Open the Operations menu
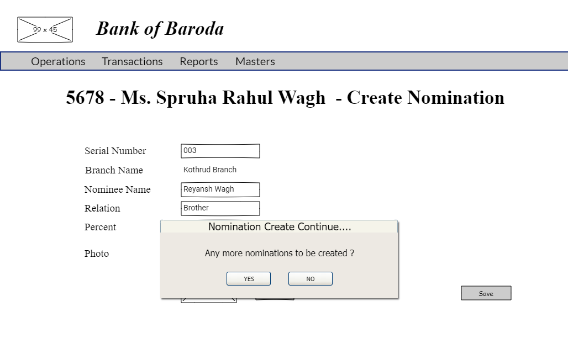The height and width of the screenshot is (359, 568). (x=58, y=61)
